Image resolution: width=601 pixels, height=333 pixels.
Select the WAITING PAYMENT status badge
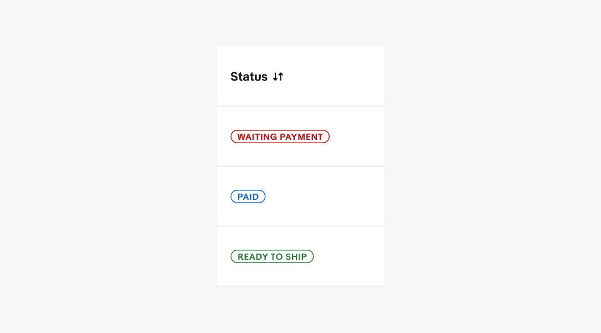[280, 137]
